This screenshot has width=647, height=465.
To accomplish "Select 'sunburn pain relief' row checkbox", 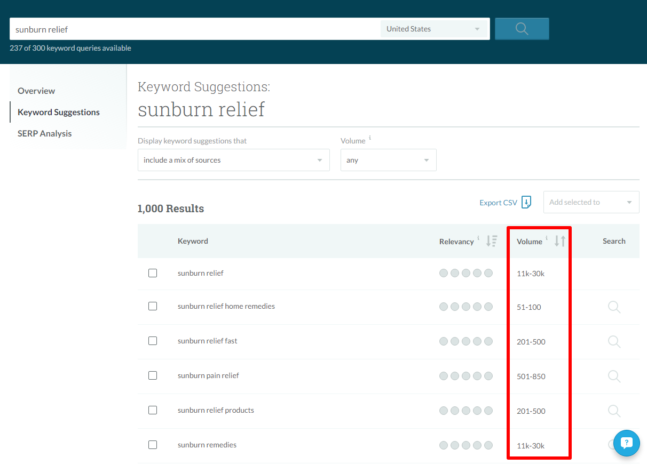I will 153,375.
